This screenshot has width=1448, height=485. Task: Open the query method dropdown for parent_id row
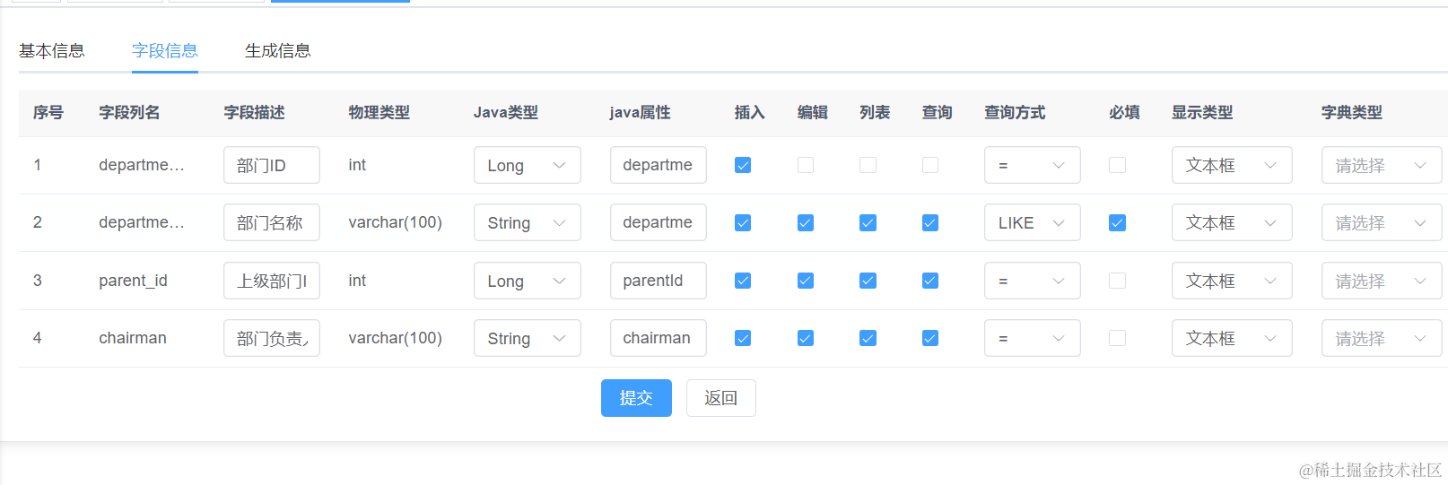[x=1032, y=281]
